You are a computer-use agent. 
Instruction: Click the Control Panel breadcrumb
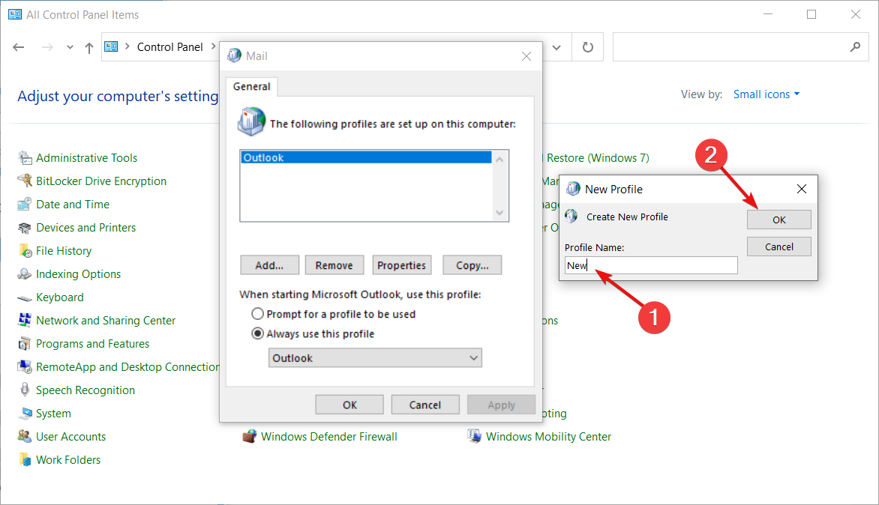click(169, 47)
